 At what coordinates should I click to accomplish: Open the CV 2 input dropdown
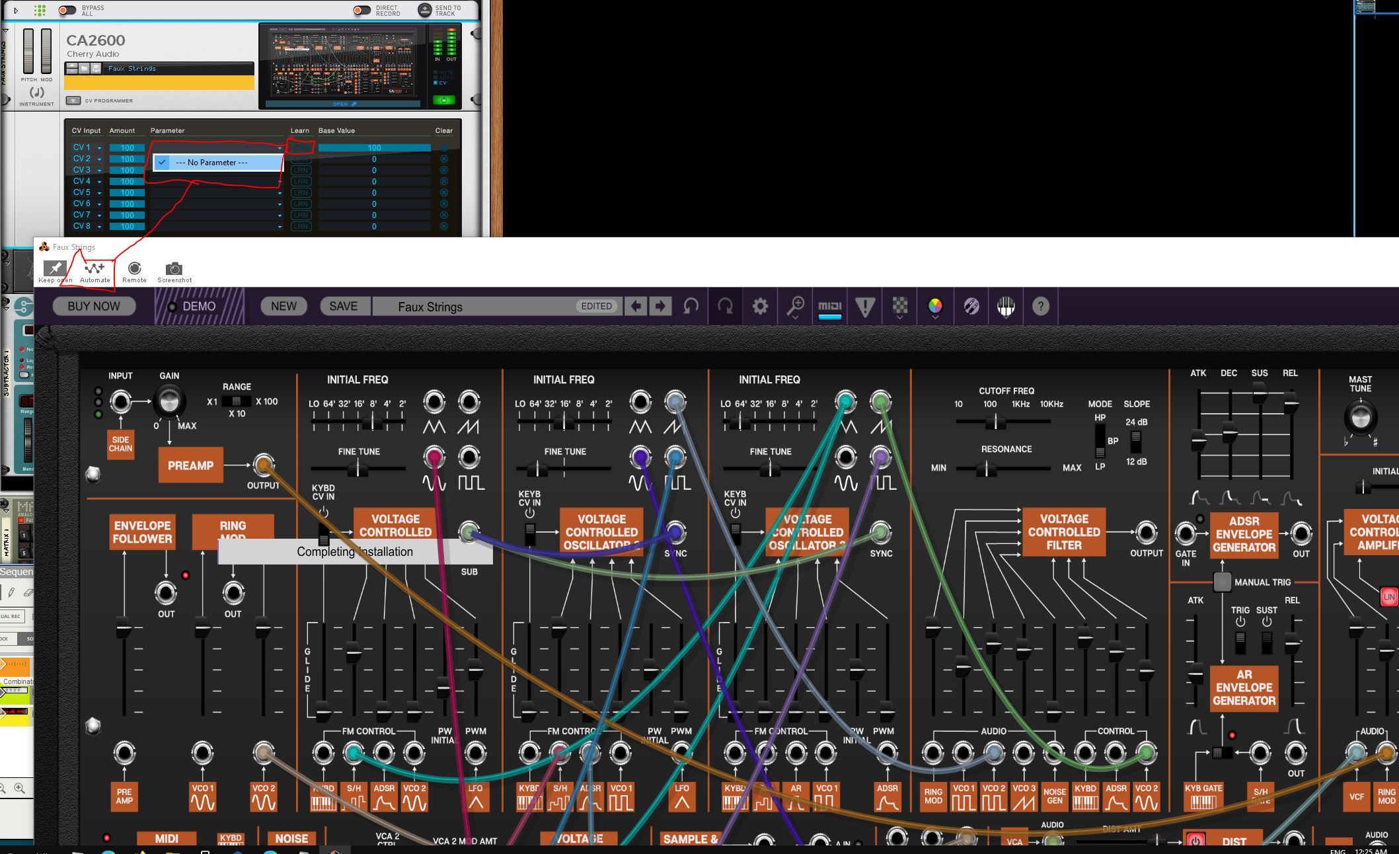(x=87, y=159)
